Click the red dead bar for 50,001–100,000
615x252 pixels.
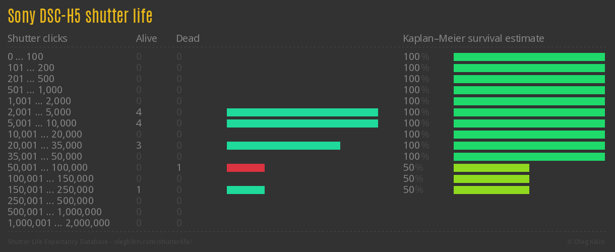tap(245, 168)
